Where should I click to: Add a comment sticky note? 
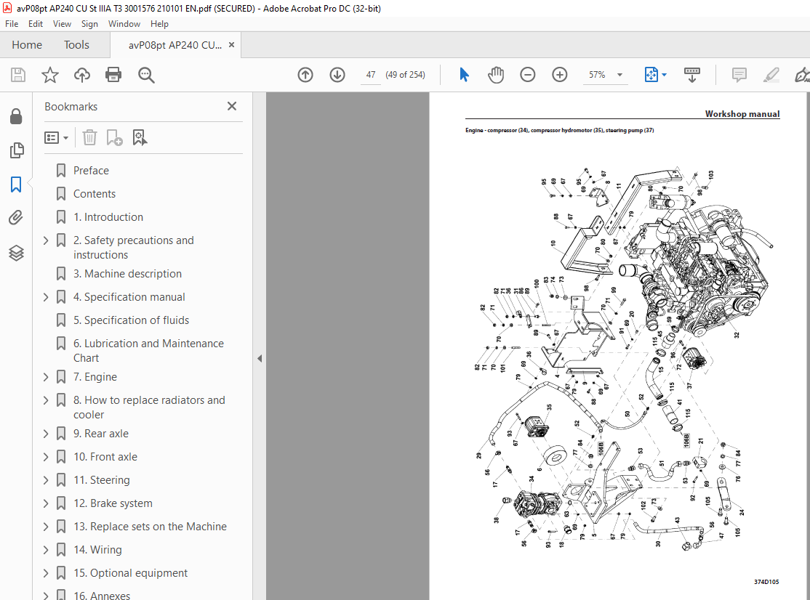tap(739, 75)
